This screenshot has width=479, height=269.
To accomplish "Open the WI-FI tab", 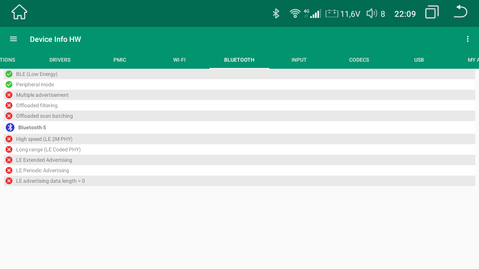I will tap(179, 60).
